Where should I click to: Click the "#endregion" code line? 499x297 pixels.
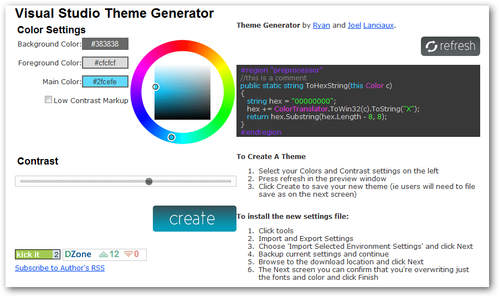tap(261, 132)
